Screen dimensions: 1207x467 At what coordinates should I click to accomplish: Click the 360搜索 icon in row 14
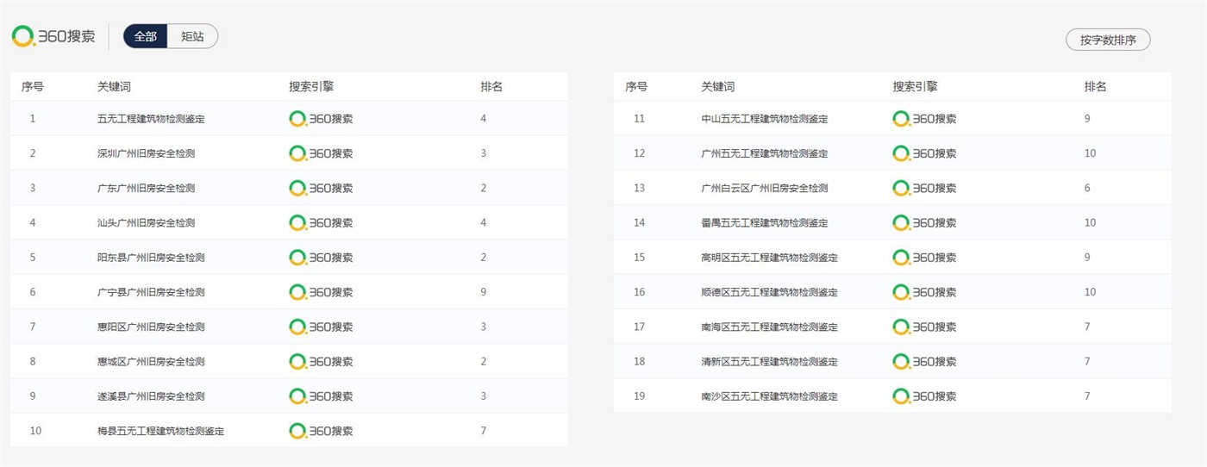pyautogui.click(x=924, y=223)
